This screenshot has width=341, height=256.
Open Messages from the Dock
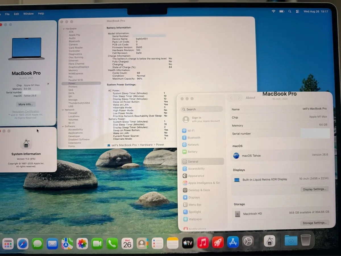(38, 244)
